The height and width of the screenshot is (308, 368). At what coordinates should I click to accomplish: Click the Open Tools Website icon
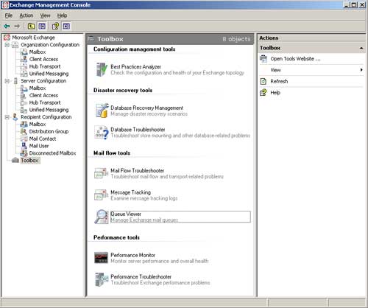[x=263, y=59]
